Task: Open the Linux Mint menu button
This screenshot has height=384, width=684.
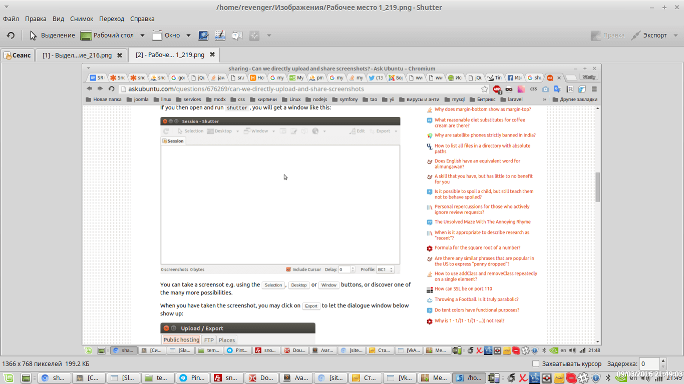Action: 9,378
